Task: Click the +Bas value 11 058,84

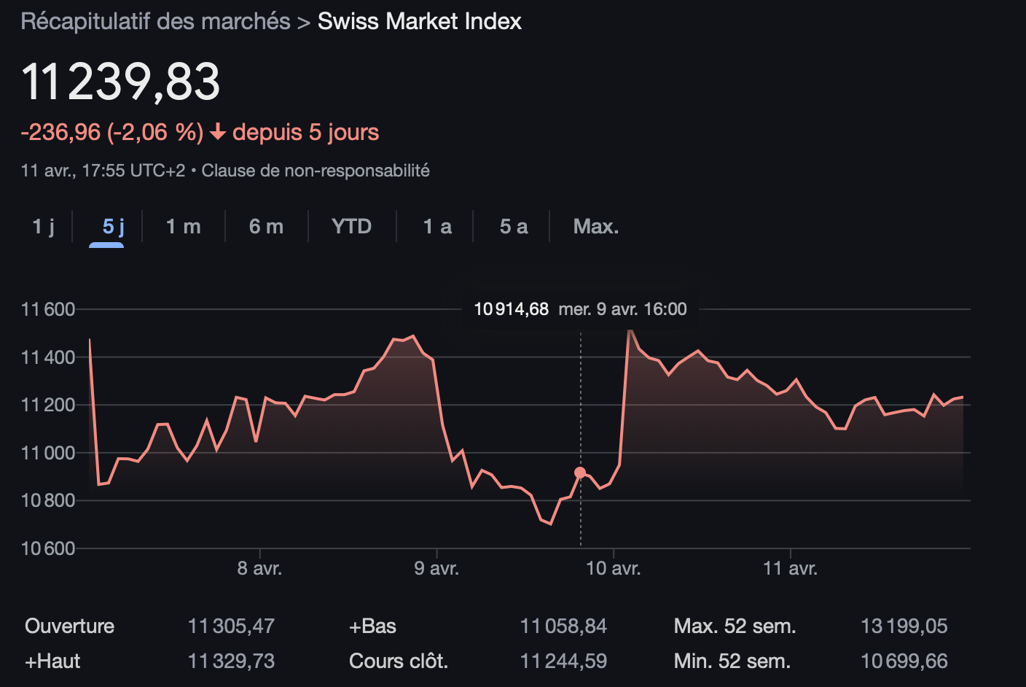Action: tap(563, 626)
